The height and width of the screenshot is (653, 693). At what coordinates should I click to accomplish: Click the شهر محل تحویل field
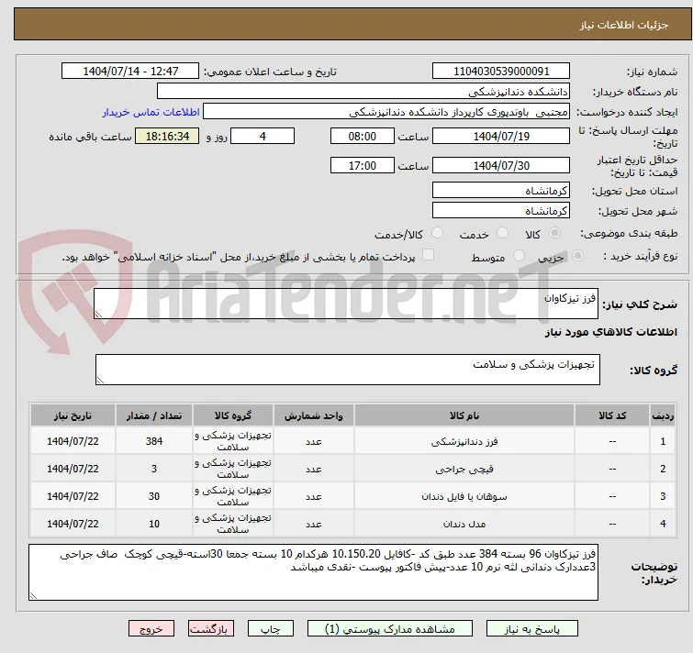pyautogui.click(x=501, y=211)
